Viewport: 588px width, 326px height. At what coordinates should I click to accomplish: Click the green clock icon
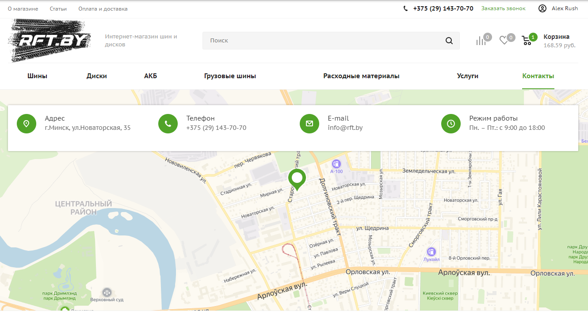tap(451, 123)
